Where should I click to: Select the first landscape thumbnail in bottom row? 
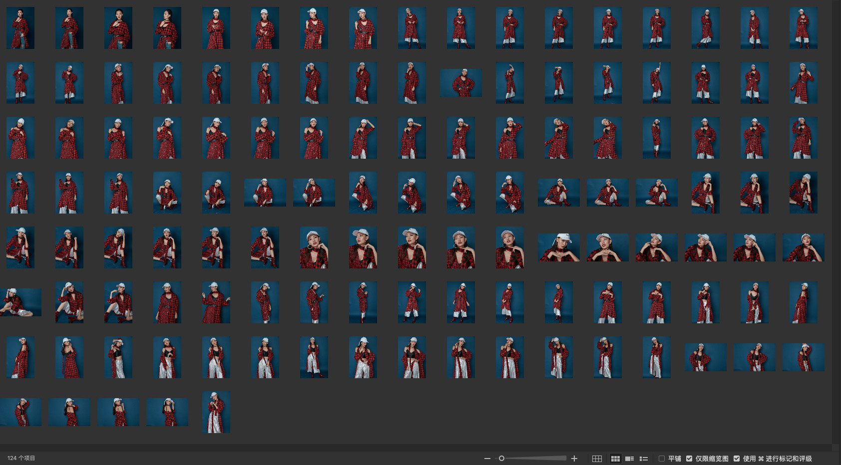pyautogui.click(x=20, y=412)
